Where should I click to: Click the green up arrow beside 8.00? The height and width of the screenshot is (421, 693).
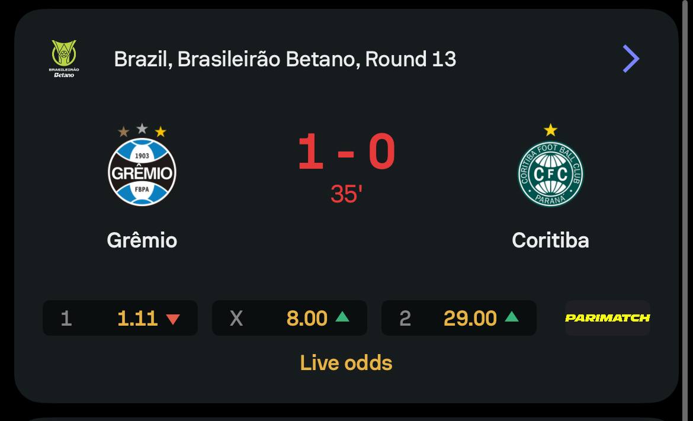pos(342,317)
